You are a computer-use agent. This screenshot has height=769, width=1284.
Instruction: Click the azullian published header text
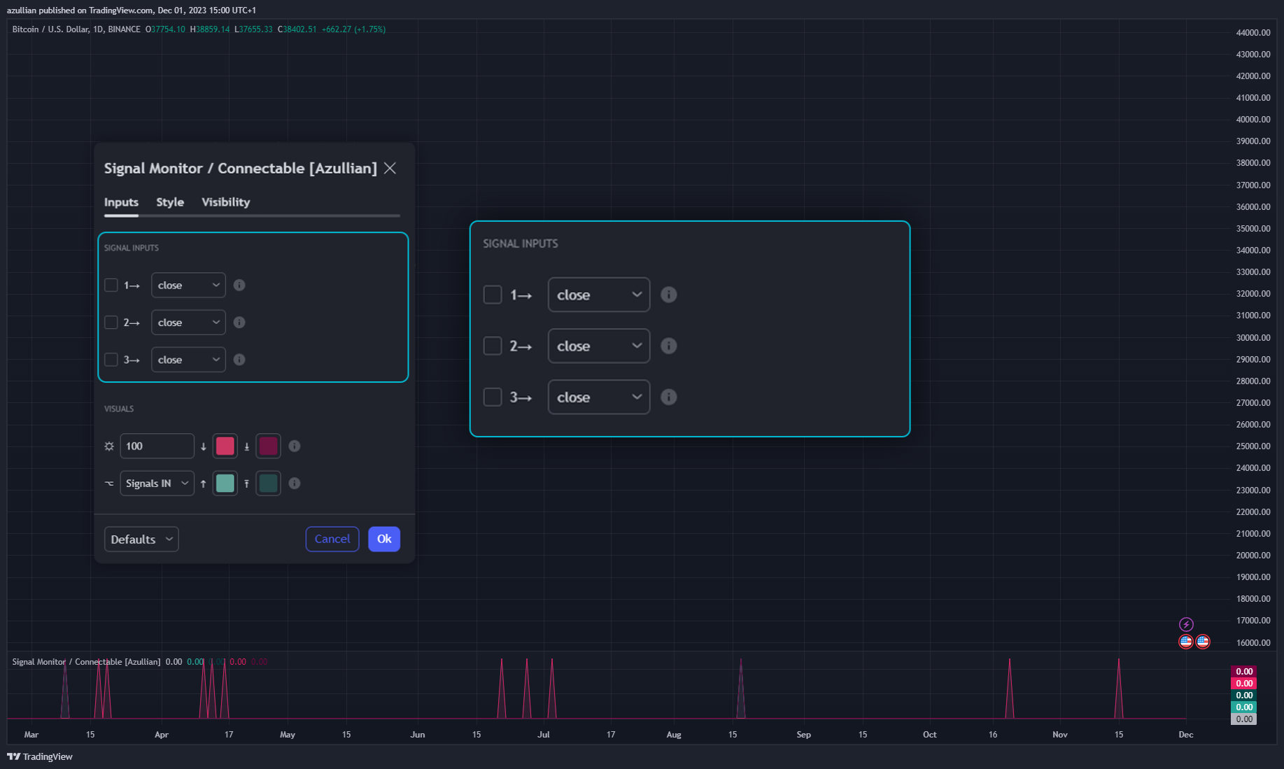[x=132, y=10]
